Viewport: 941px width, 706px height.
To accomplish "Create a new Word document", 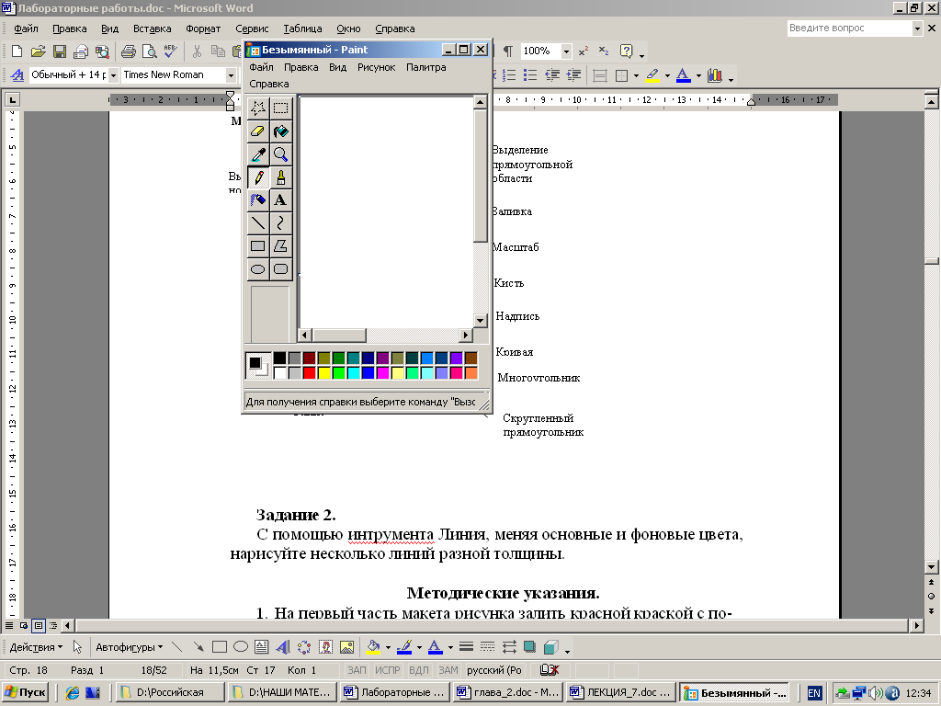I will 17,51.
